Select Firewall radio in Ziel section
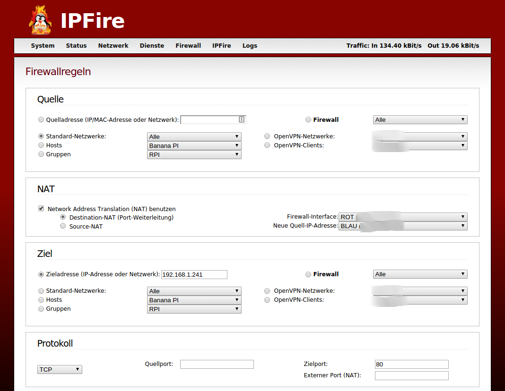The image size is (505, 391). (x=308, y=274)
